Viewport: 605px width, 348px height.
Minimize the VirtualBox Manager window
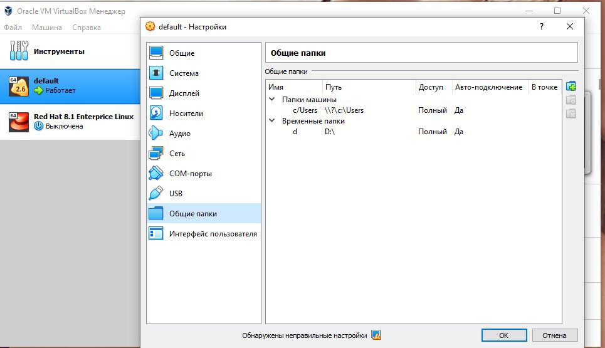[529, 11]
